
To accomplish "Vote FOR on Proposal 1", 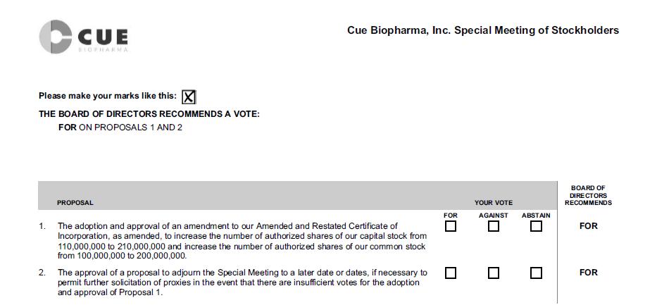I will coord(451,226).
